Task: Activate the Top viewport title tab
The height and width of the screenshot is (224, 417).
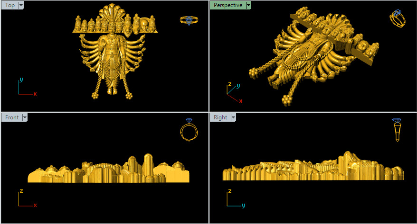Action: tap(10, 5)
